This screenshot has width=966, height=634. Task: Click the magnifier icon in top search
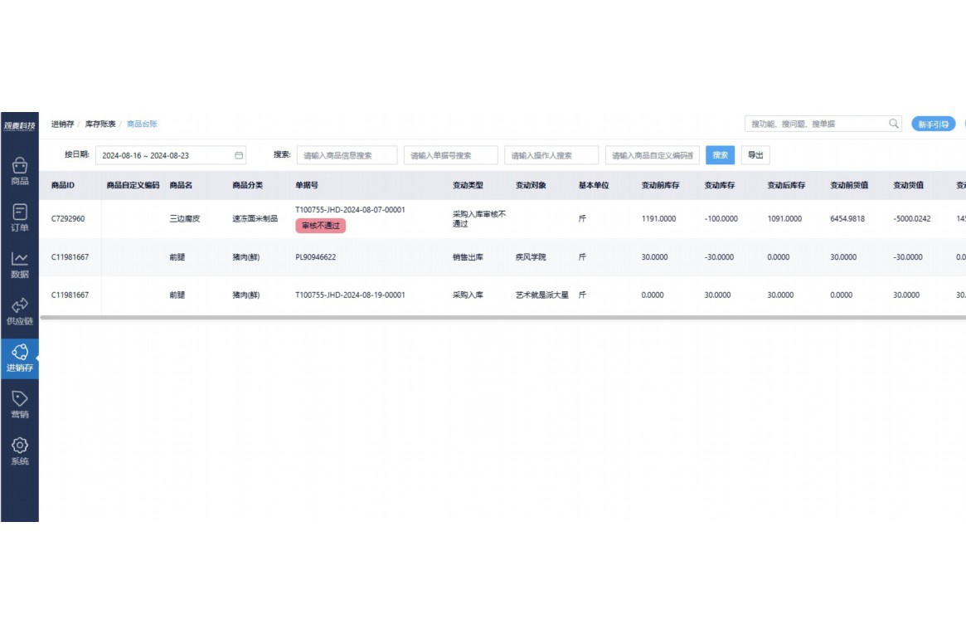[x=894, y=124]
